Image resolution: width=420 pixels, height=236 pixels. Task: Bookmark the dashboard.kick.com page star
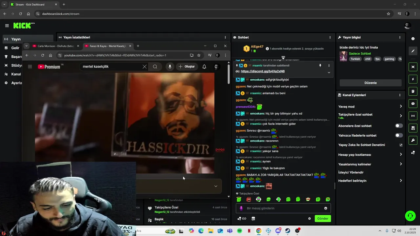click(x=388, y=14)
